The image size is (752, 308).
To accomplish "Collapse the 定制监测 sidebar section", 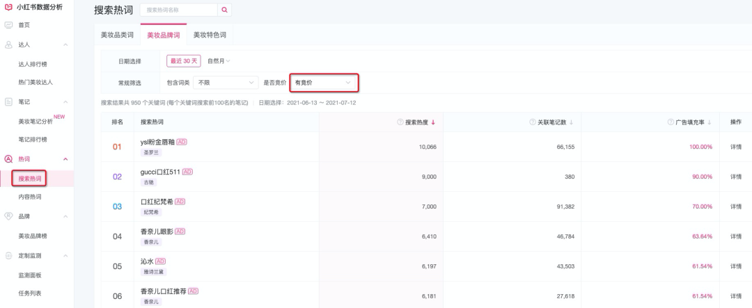I will click(x=65, y=255).
